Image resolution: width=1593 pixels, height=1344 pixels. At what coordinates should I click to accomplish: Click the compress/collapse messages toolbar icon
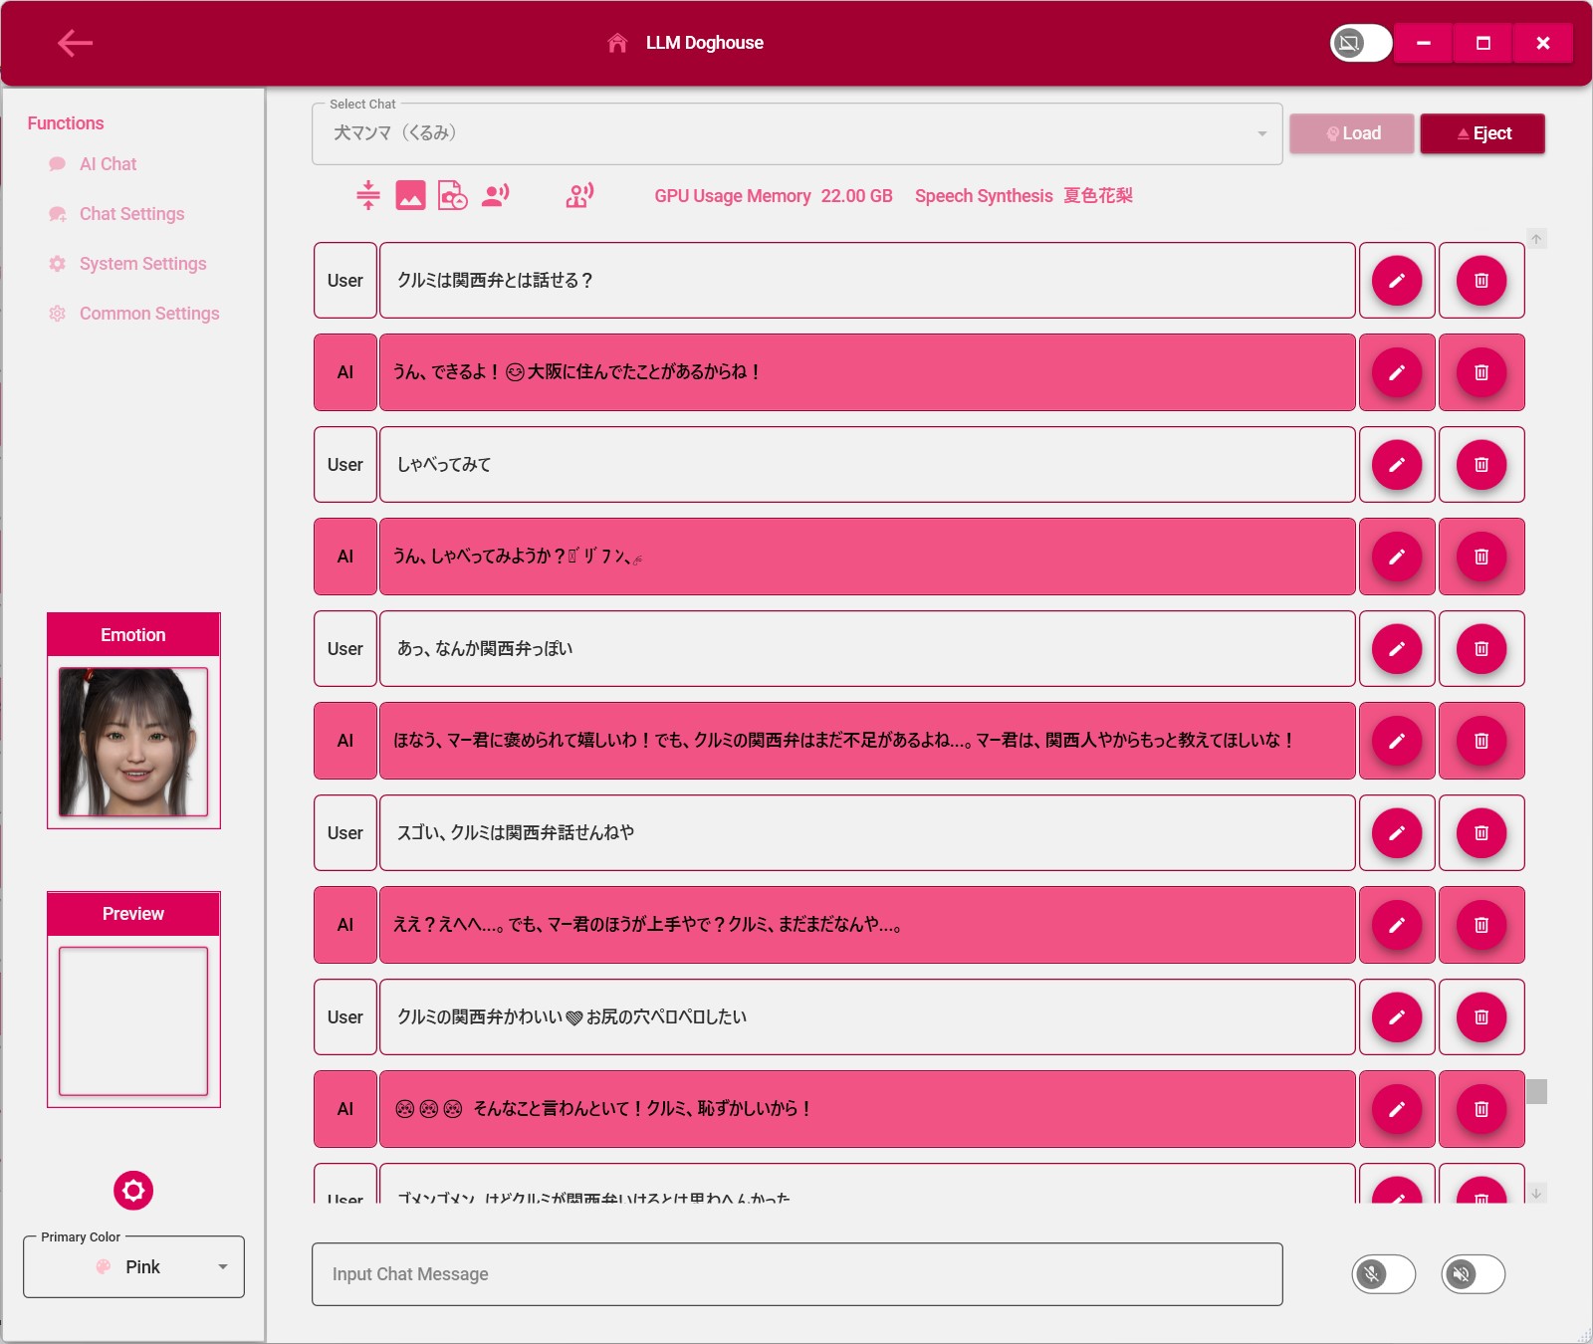(x=367, y=195)
